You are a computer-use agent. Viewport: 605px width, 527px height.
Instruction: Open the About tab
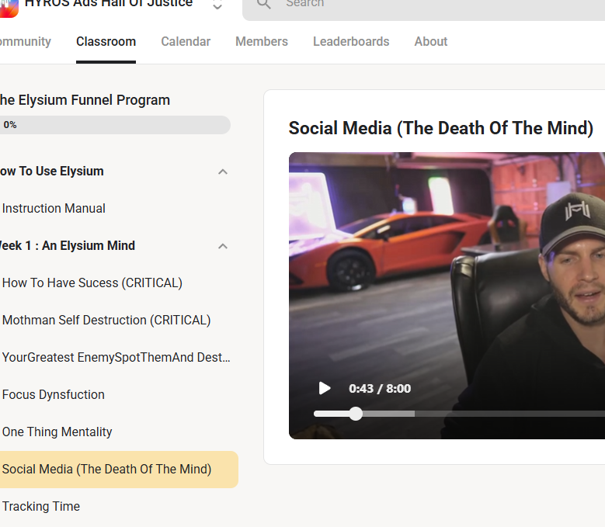pyautogui.click(x=430, y=42)
